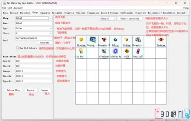Open the ship Class dropdown
The height and width of the screenshot is (121, 191).
point(34,33)
